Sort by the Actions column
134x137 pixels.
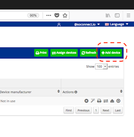(121, 91)
